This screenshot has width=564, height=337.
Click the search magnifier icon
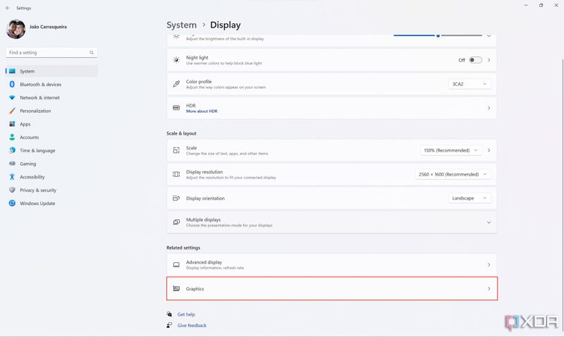pos(92,52)
